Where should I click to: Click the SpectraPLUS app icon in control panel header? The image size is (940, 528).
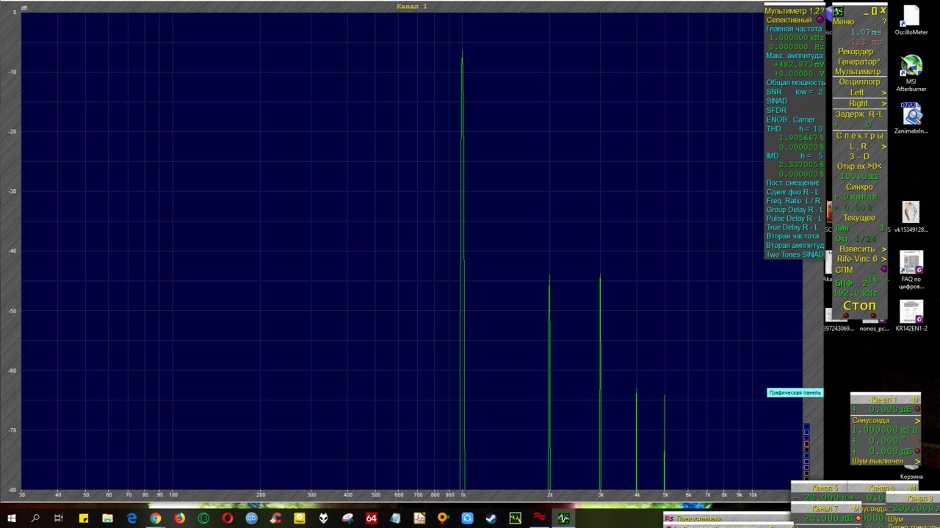click(838, 11)
